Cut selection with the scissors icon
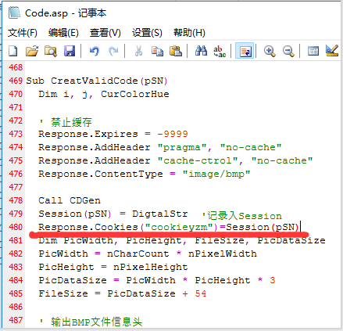 tap(138, 51)
